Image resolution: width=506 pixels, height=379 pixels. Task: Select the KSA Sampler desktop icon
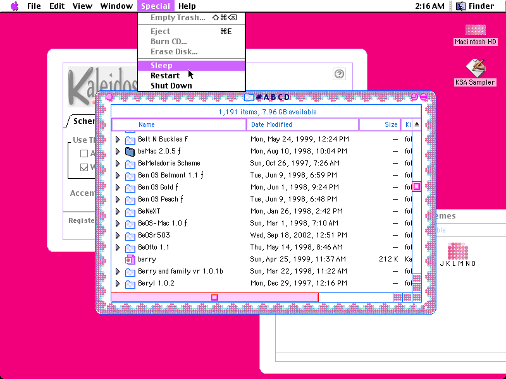pos(476,68)
